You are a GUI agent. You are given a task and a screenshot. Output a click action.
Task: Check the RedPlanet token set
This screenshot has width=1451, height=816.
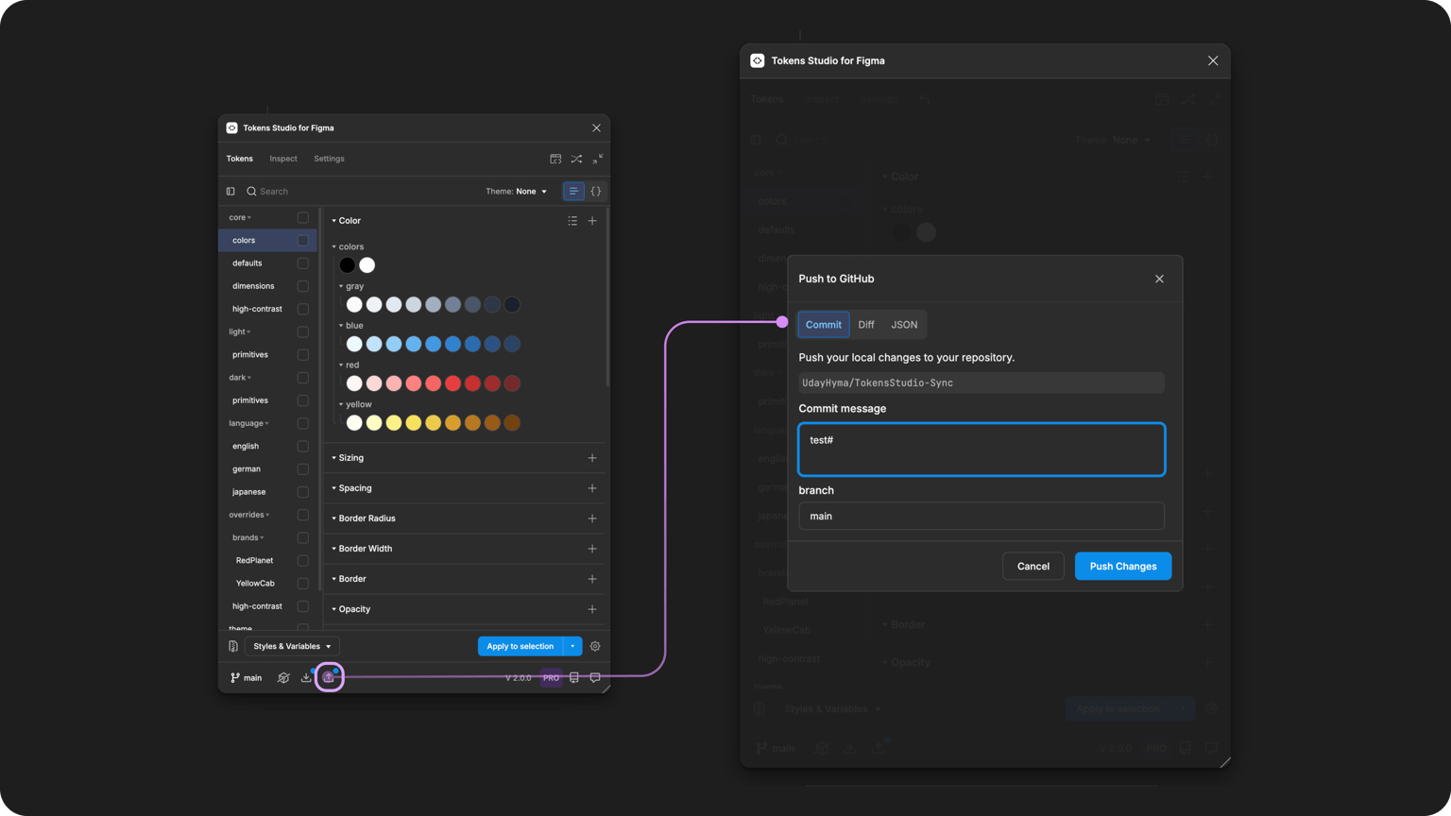click(x=302, y=561)
